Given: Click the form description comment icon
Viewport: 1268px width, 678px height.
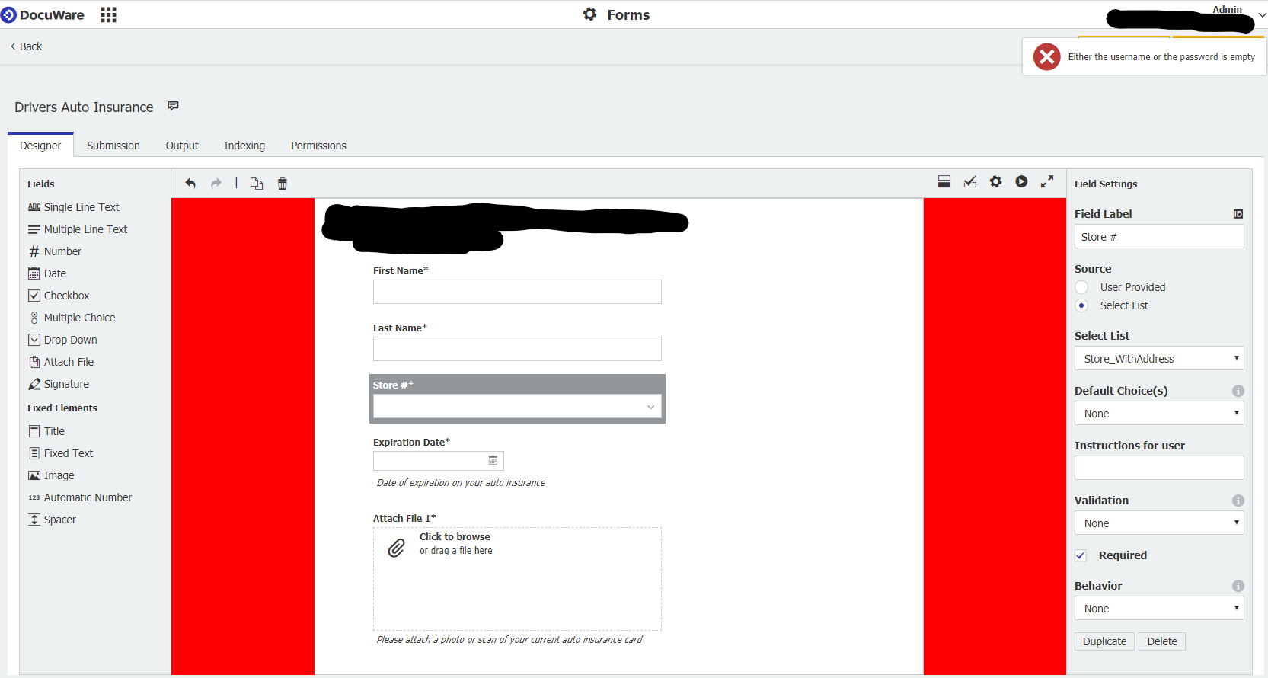Looking at the screenshot, I should 174,107.
